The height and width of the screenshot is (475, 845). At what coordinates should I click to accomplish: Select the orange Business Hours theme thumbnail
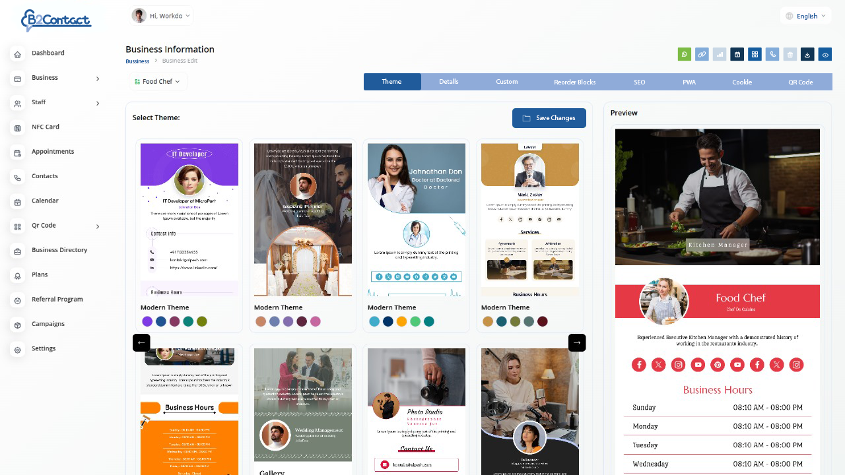click(x=189, y=412)
